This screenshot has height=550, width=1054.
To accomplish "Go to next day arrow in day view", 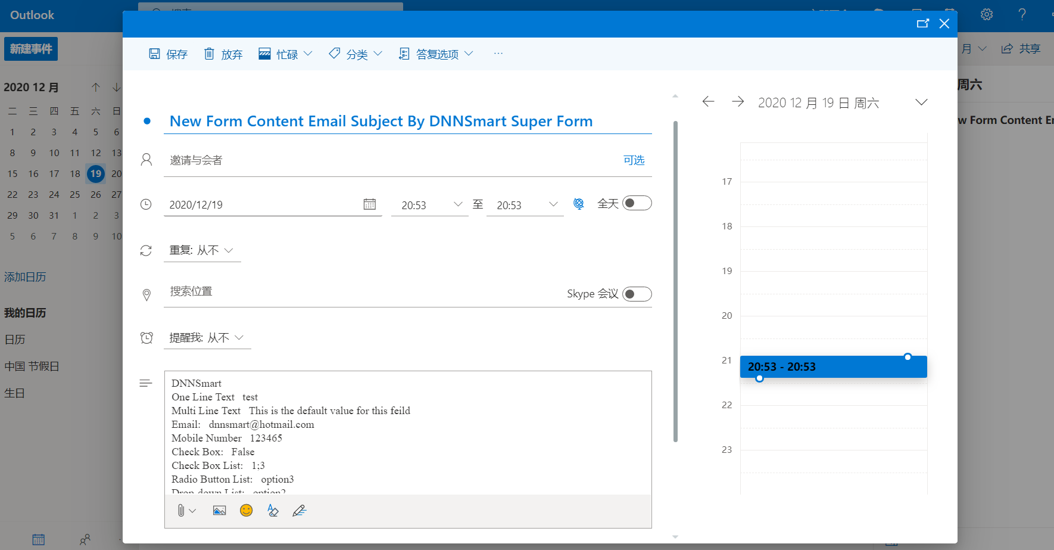I will pos(738,102).
